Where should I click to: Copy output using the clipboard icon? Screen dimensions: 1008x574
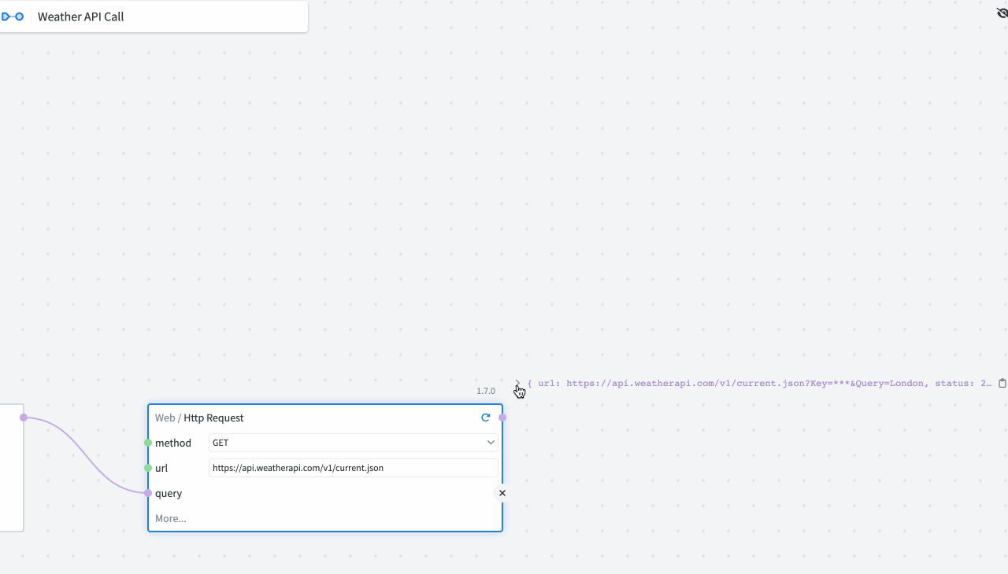[1002, 384]
